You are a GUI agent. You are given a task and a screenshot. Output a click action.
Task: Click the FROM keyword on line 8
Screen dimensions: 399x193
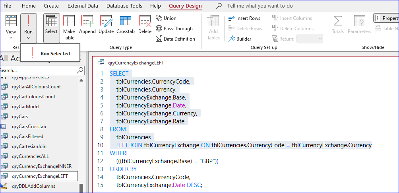(118, 129)
